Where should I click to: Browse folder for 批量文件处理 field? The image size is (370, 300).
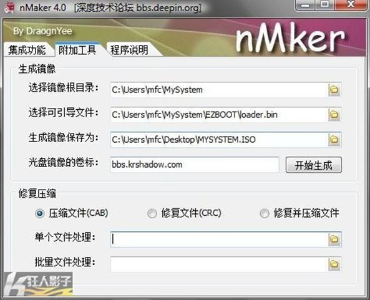(334, 264)
